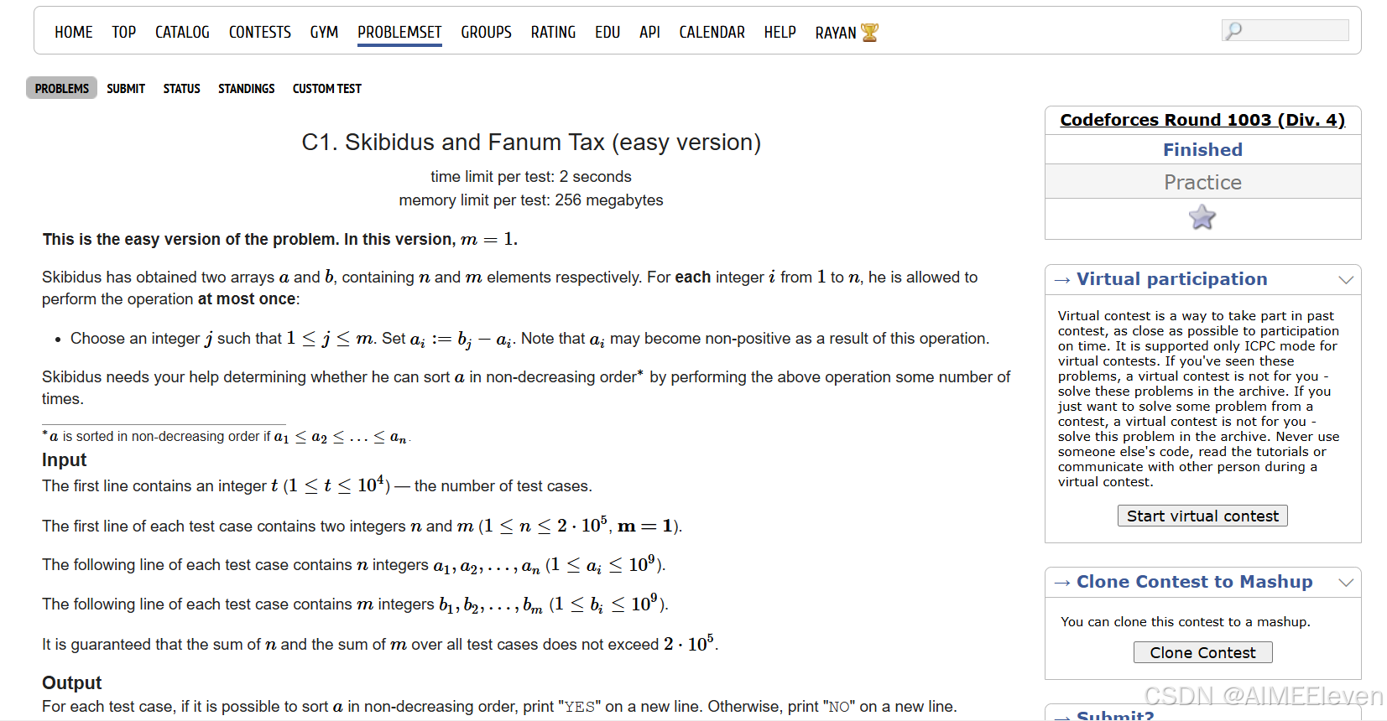Screen dimensions: 1387x721
Task: Click the star favorite icon
Action: coord(1202,218)
